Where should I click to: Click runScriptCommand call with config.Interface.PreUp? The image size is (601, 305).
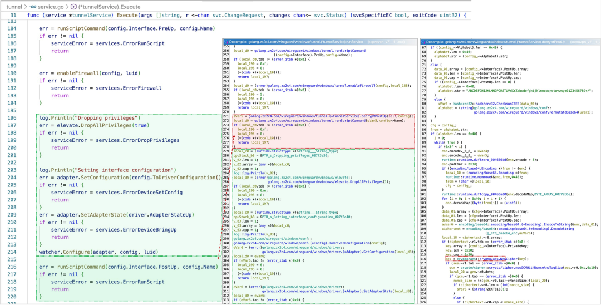[136, 29]
